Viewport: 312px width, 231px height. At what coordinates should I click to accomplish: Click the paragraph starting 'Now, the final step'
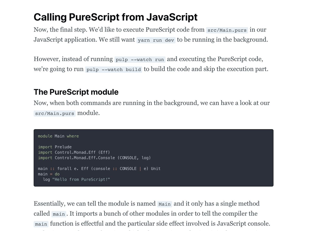(x=151, y=35)
